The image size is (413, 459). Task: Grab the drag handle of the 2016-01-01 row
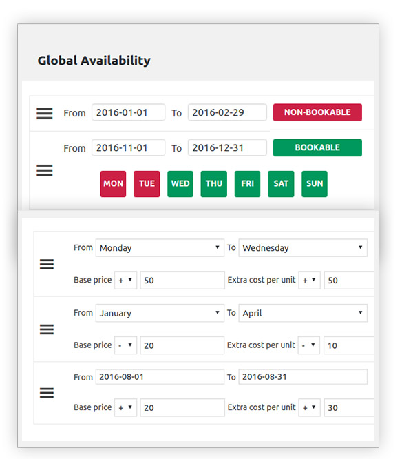coord(45,113)
